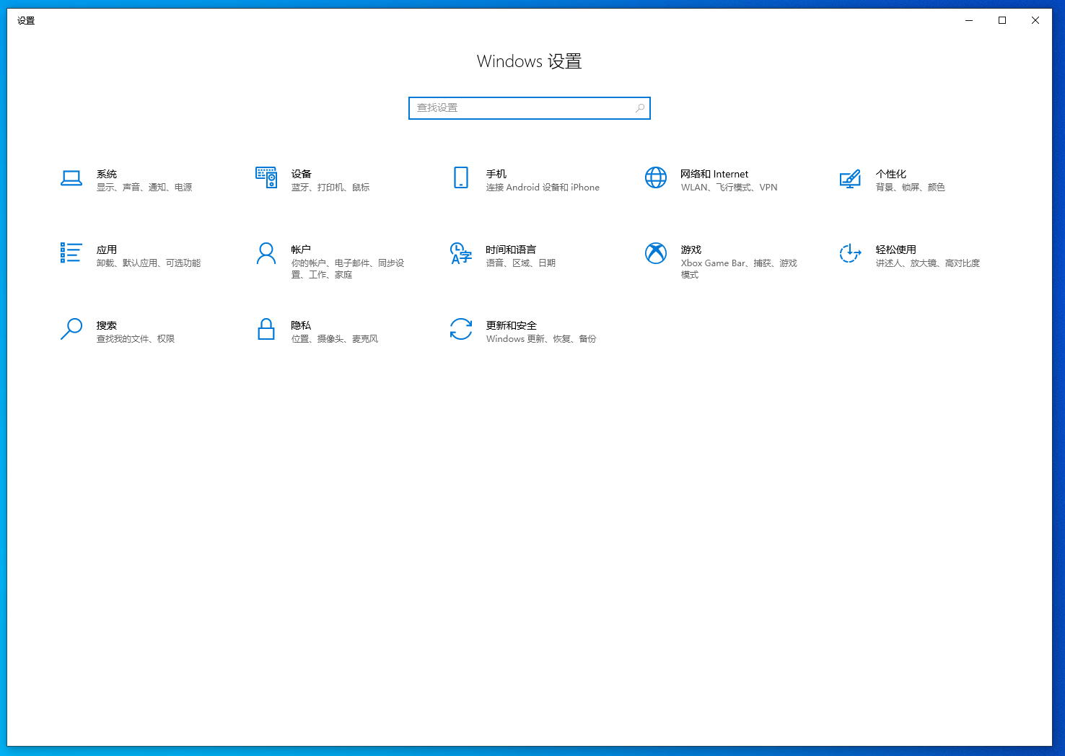Viewport: 1065px width, 756px height.
Task: Focus the 查找设置 search field
Action: click(x=530, y=108)
